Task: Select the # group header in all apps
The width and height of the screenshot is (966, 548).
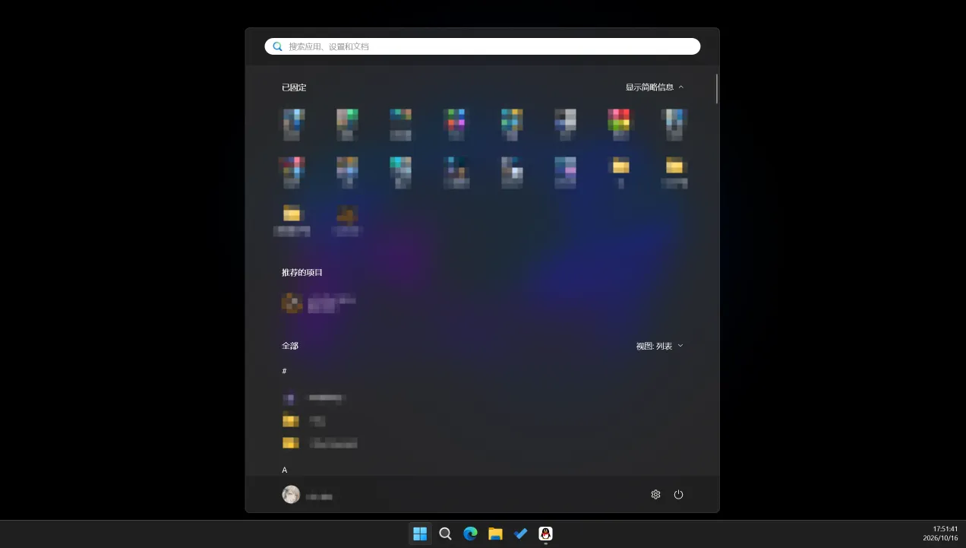Action: (285, 371)
